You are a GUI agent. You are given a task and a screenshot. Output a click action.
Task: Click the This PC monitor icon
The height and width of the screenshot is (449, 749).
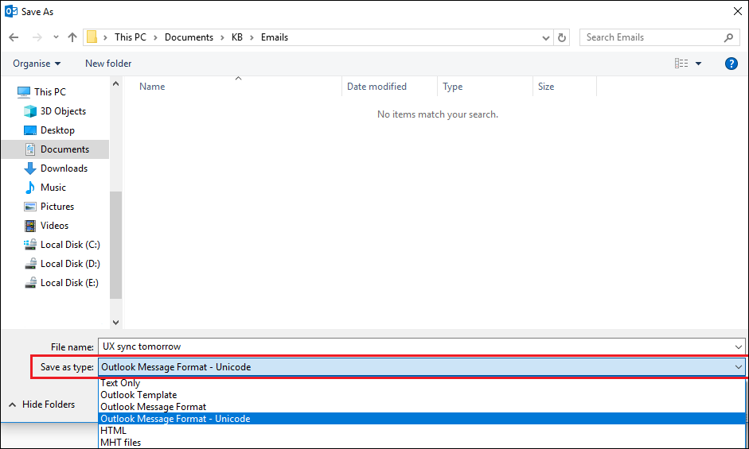pyautogui.click(x=23, y=92)
